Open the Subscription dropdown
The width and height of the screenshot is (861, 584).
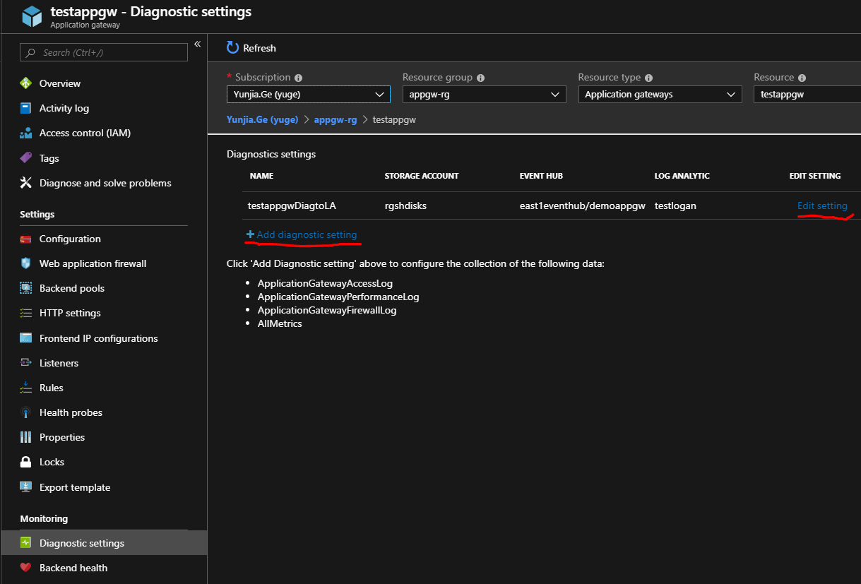[309, 95]
